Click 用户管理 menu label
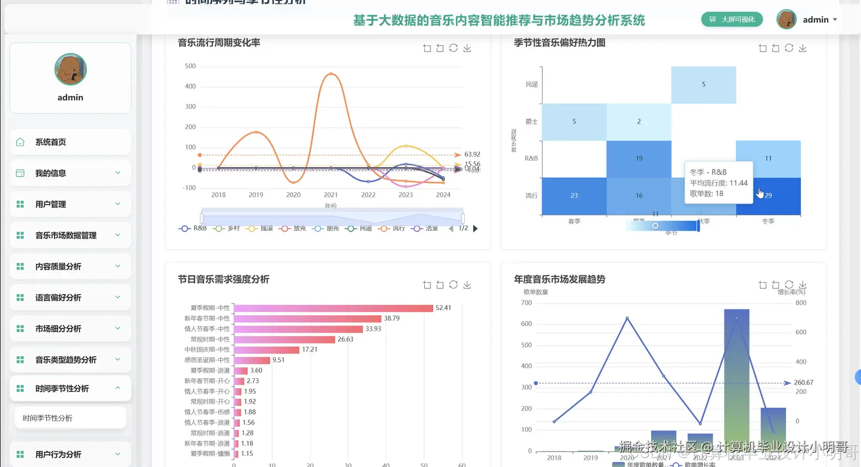 (51, 204)
